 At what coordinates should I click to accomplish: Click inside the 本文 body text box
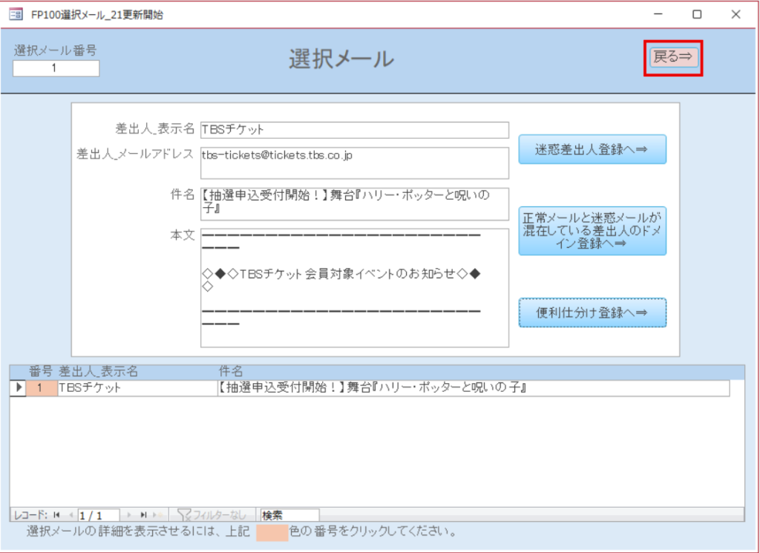tap(354, 287)
